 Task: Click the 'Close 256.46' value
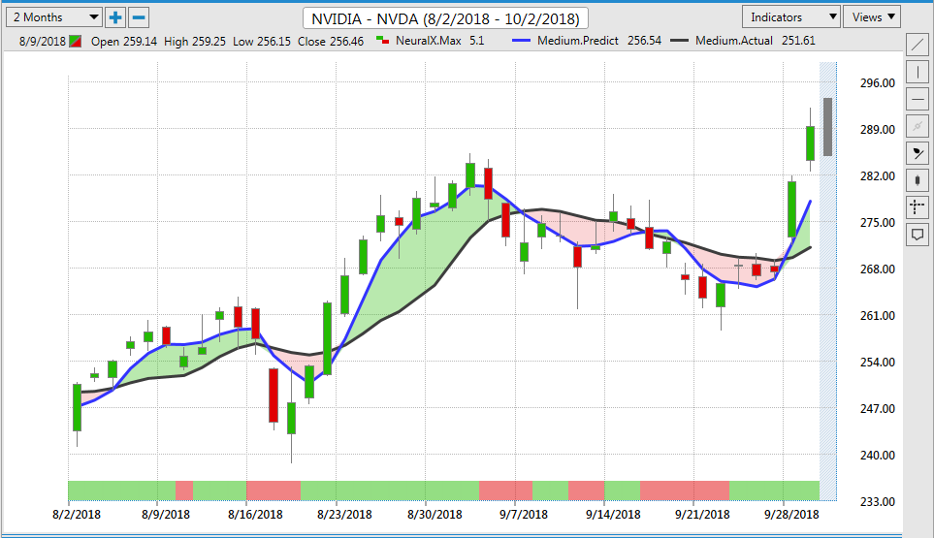pos(331,42)
